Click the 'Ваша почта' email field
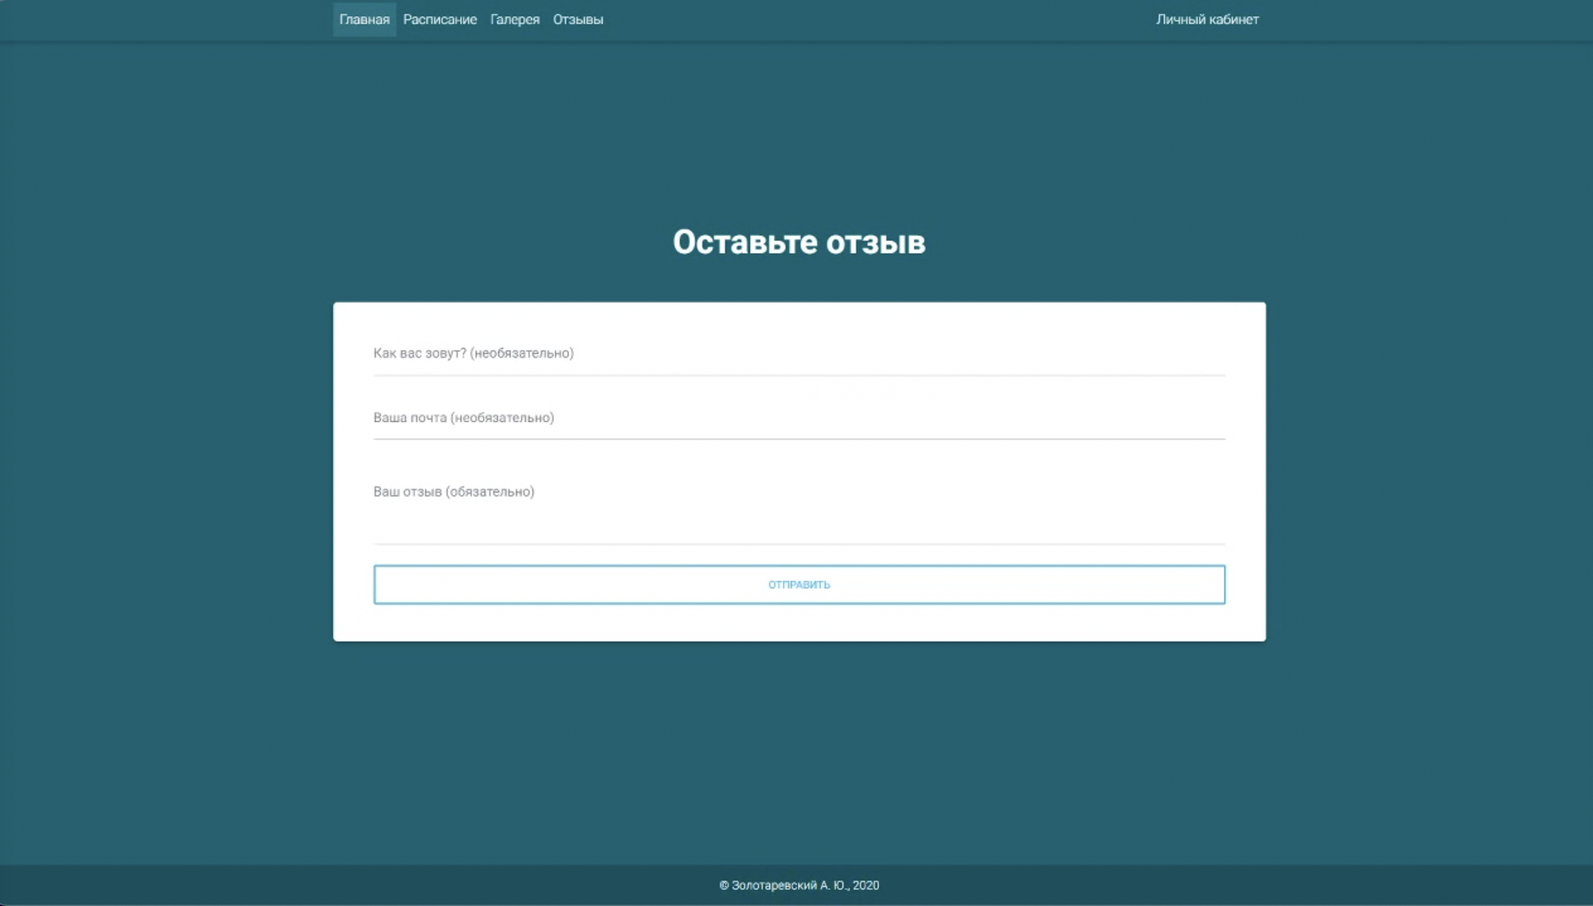This screenshot has height=906, width=1593. 799,418
